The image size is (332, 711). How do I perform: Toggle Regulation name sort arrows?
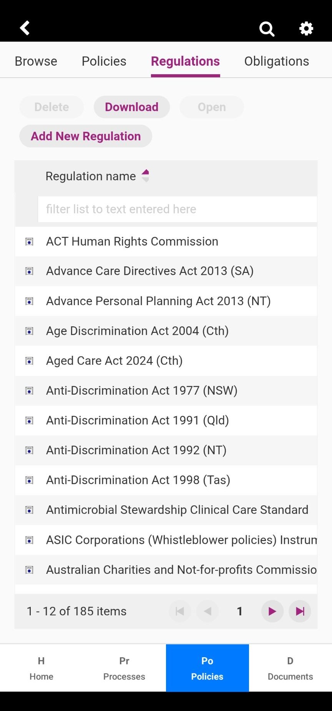pos(145,176)
